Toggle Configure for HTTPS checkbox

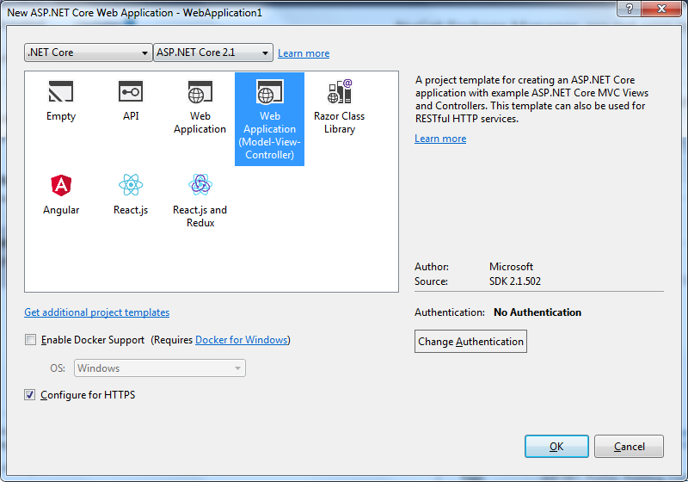pyautogui.click(x=30, y=395)
